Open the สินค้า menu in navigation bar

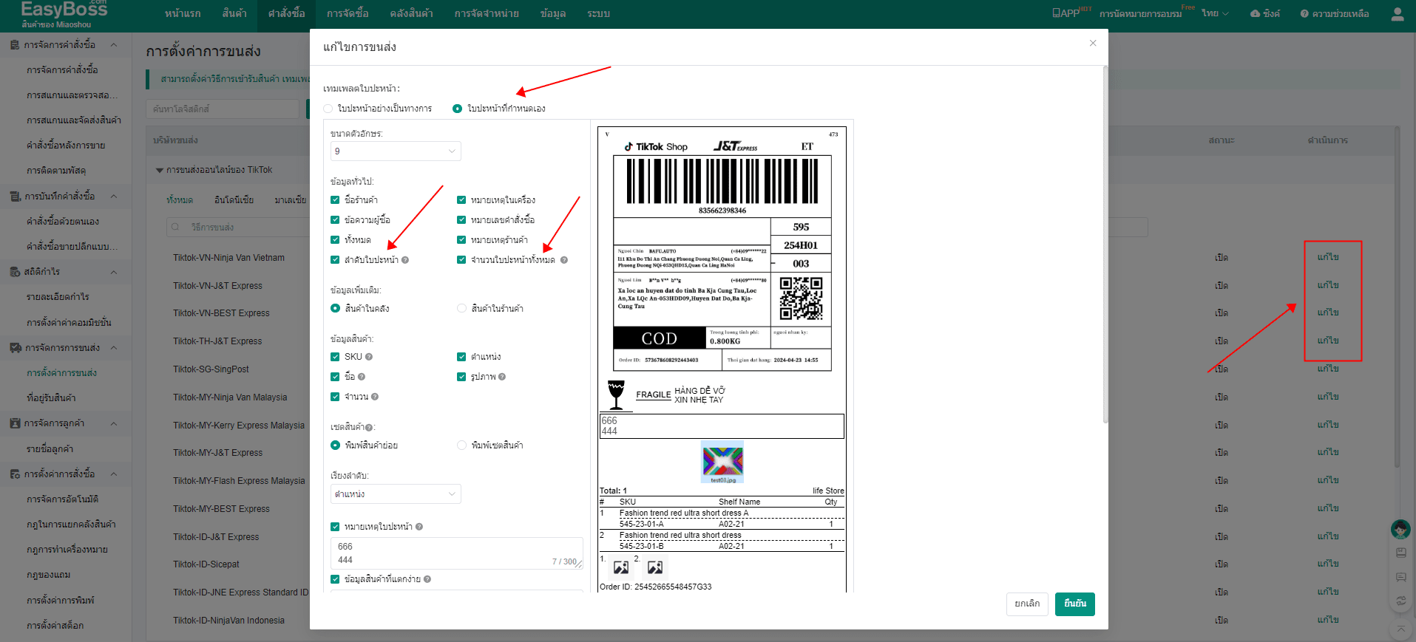click(x=234, y=14)
